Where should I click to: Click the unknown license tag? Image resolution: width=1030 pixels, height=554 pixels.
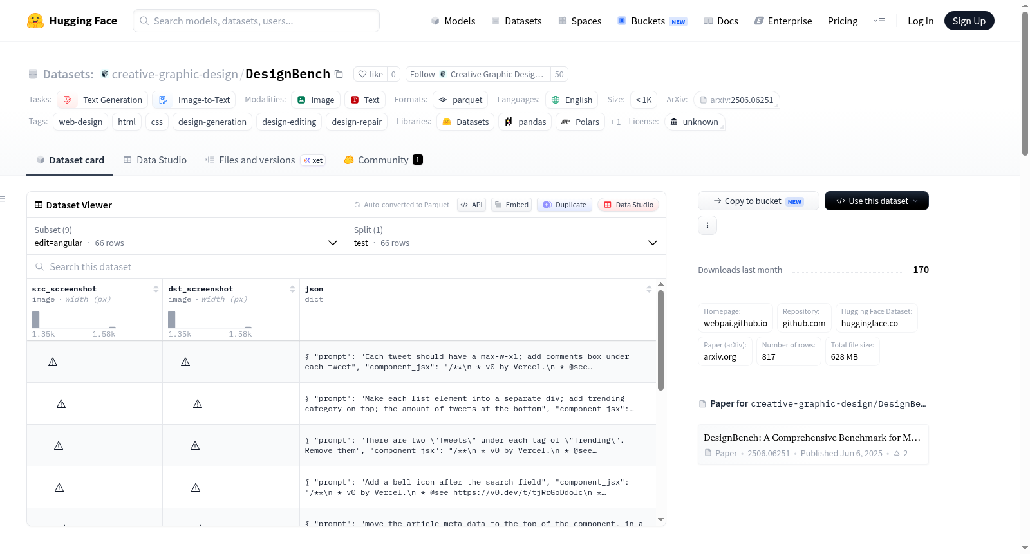point(695,122)
